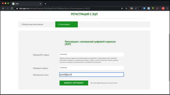Open the red profile avatar icon
This screenshot has height=95, width=170.
pyautogui.click(x=163, y=8)
